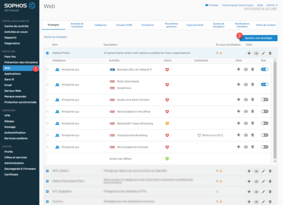Open the Types de fichier tab

click(x=195, y=25)
